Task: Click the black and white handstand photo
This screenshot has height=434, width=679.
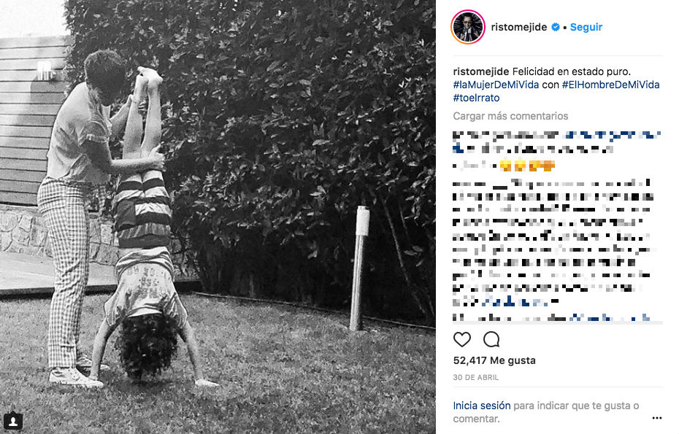Action: [218, 217]
